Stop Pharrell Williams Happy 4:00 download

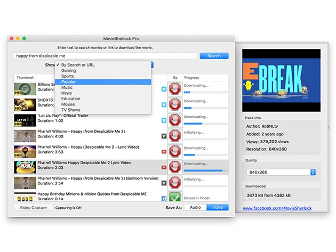point(175,136)
